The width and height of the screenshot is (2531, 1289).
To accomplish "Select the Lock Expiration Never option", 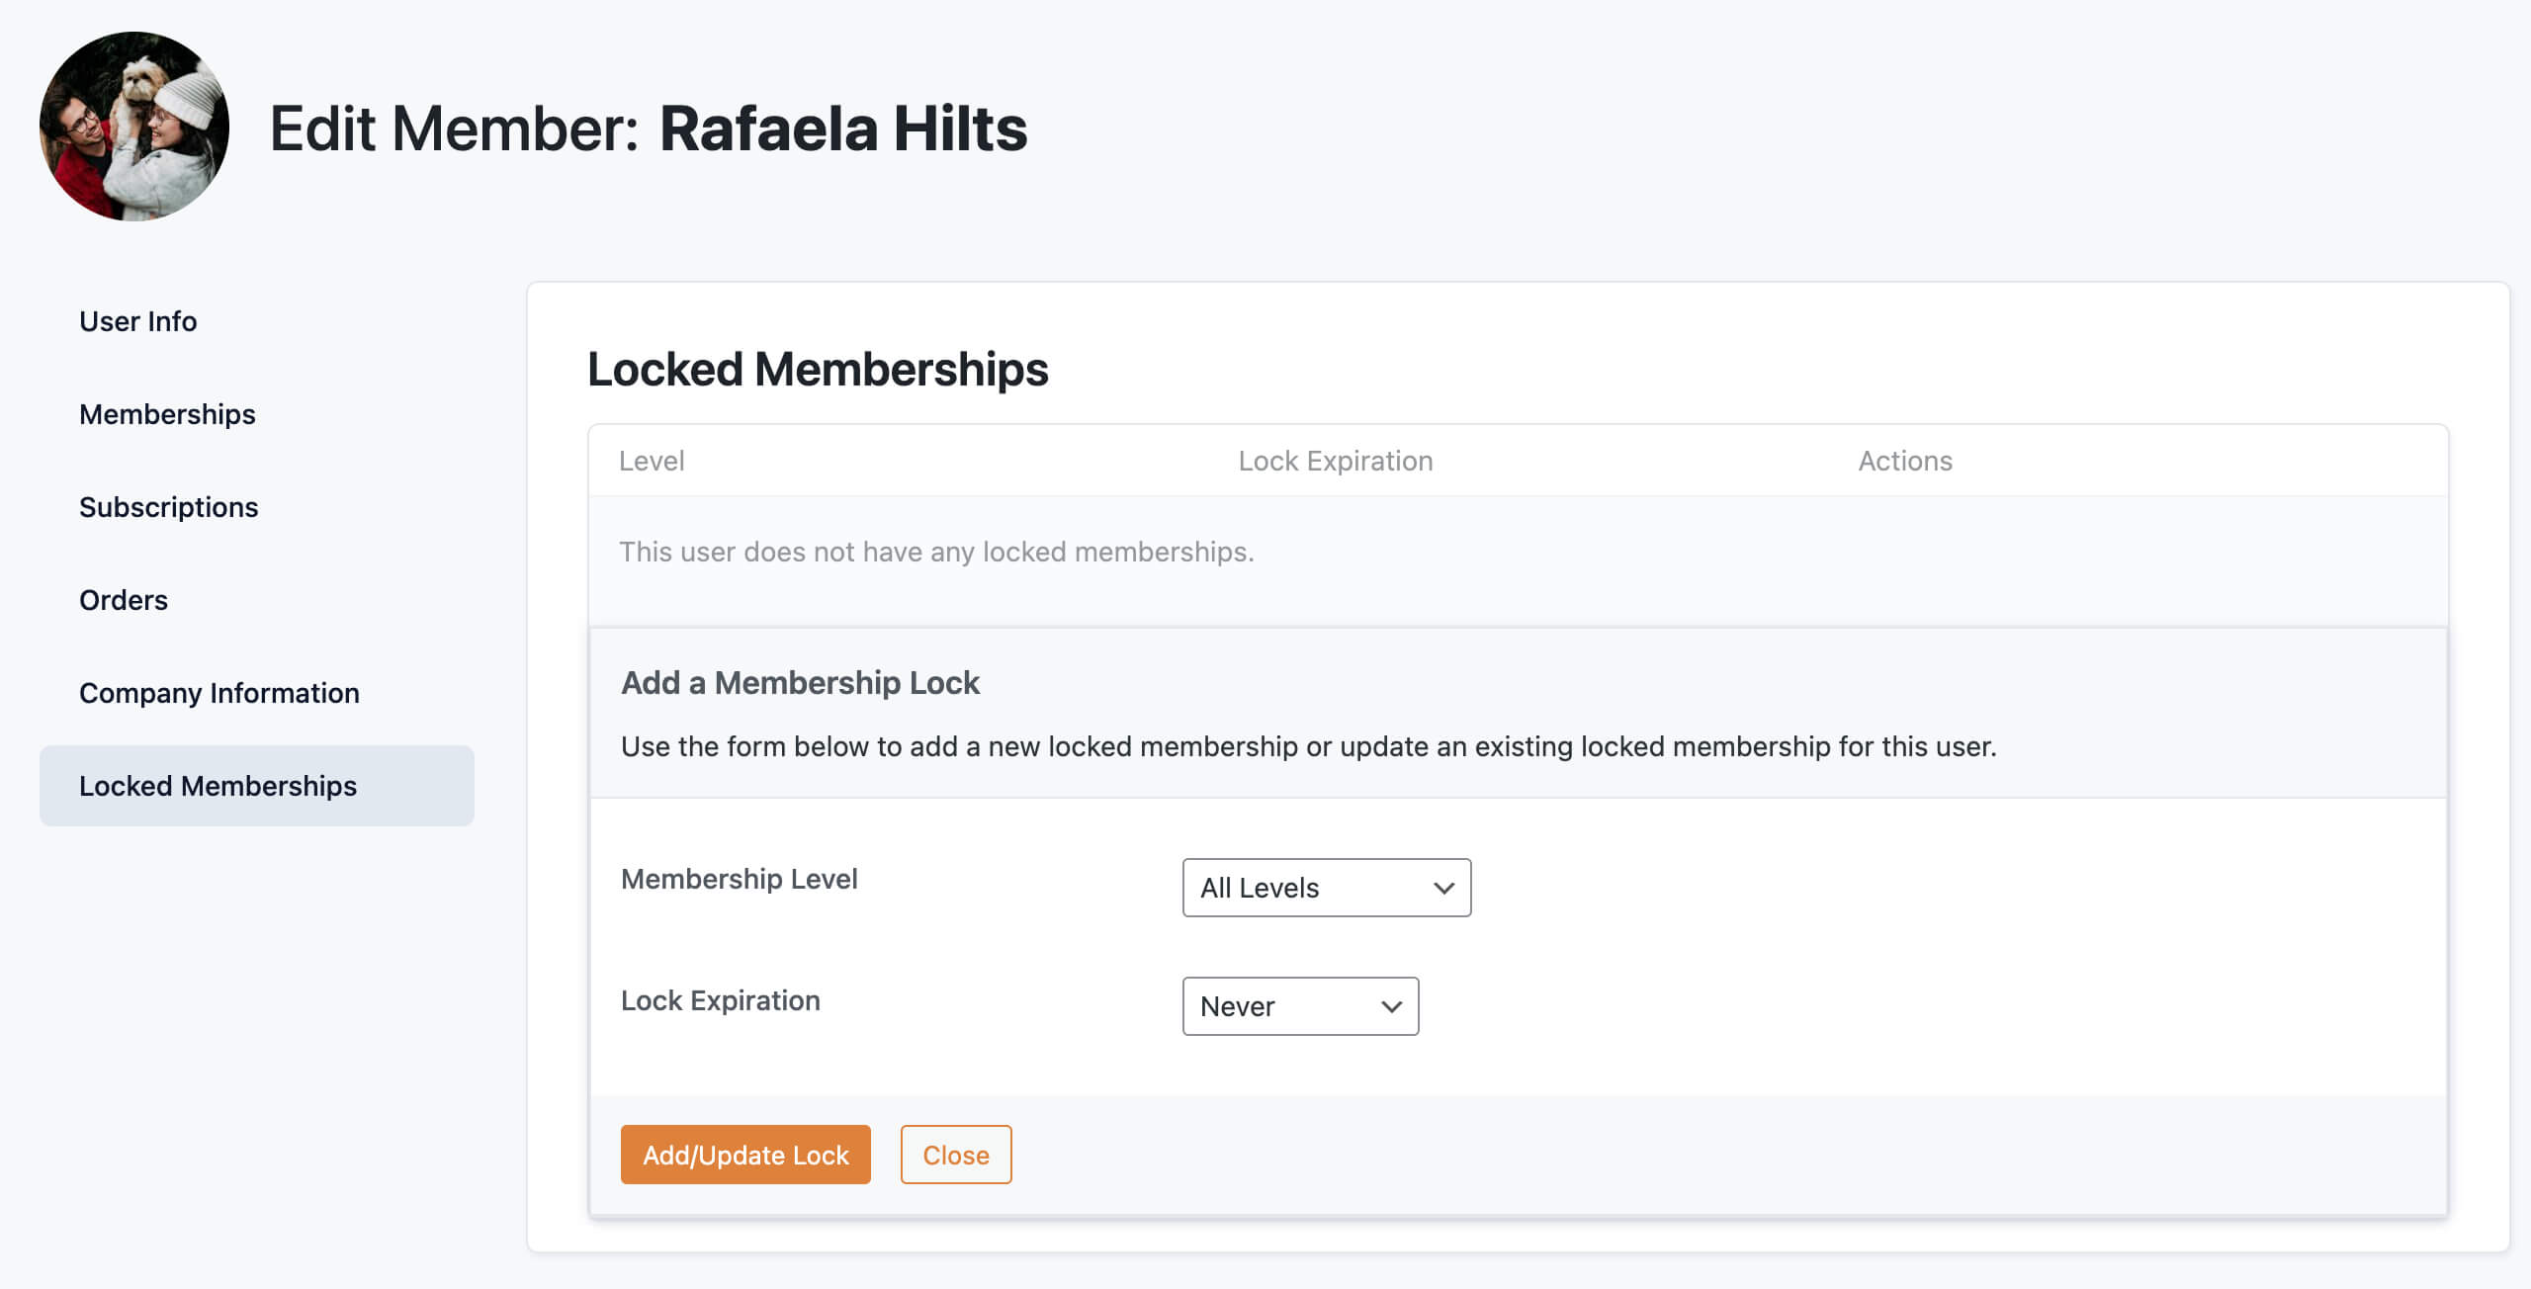I will 1300,1004.
